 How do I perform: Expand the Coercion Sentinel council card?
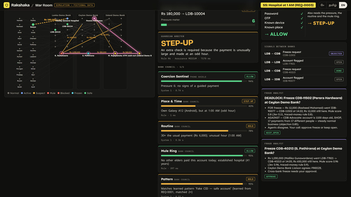(208, 83)
